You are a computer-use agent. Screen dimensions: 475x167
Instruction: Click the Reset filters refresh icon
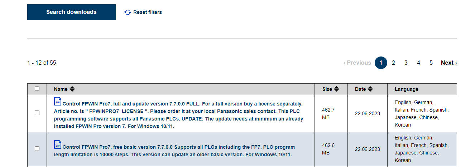[x=128, y=13]
